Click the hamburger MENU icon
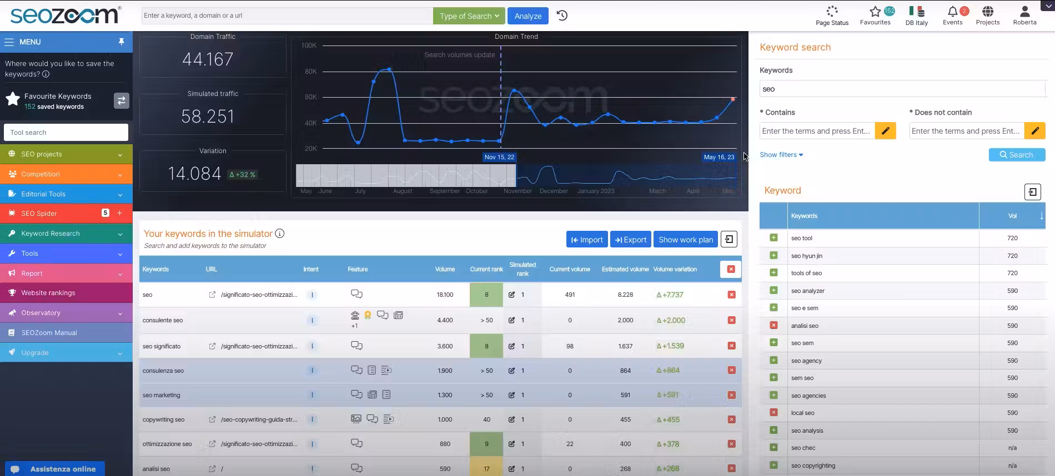 pyautogui.click(x=9, y=42)
